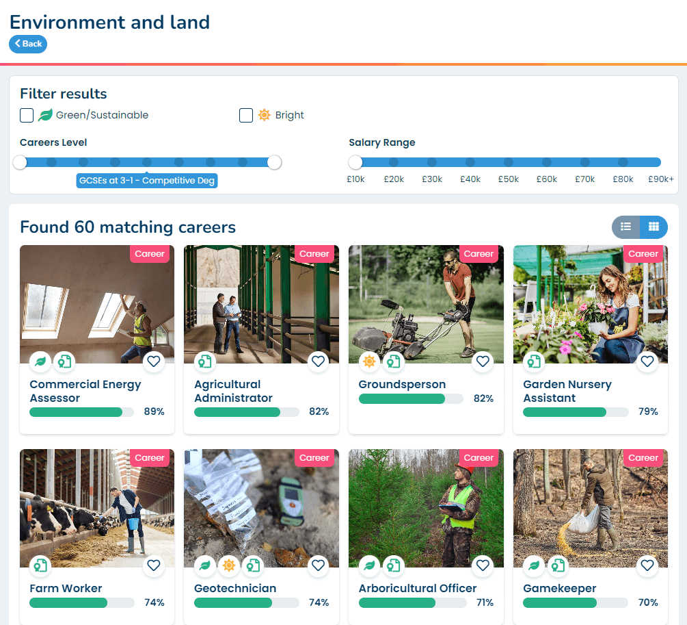Click the £10k label under Salary Range

pyautogui.click(x=355, y=179)
